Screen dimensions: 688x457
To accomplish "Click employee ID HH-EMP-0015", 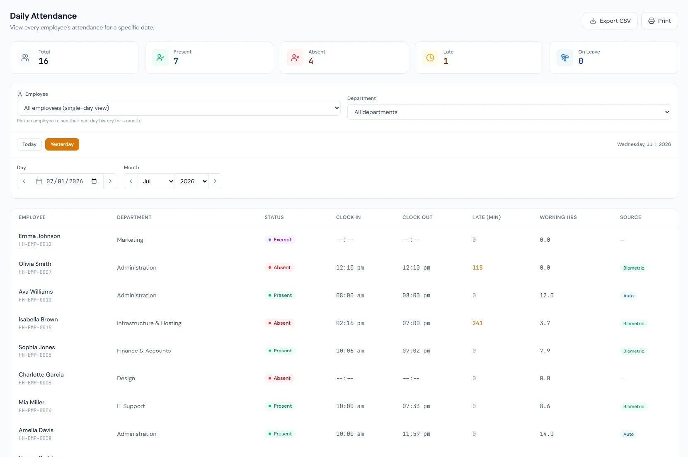I will click(x=35, y=328).
